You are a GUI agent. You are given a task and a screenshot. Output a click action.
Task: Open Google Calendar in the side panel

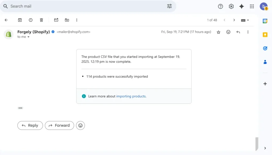[265, 21]
